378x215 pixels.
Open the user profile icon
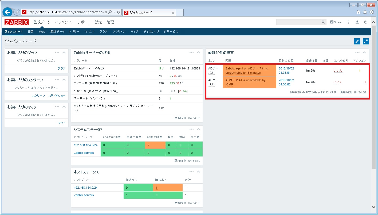357,22
